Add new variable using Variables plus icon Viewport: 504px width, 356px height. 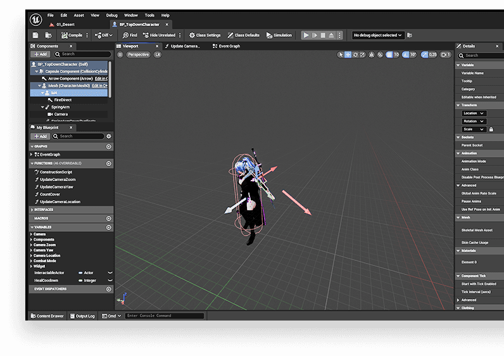[109, 227]
